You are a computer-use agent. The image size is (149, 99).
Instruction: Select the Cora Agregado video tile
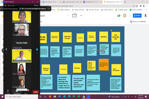click(x=22, y=69)
